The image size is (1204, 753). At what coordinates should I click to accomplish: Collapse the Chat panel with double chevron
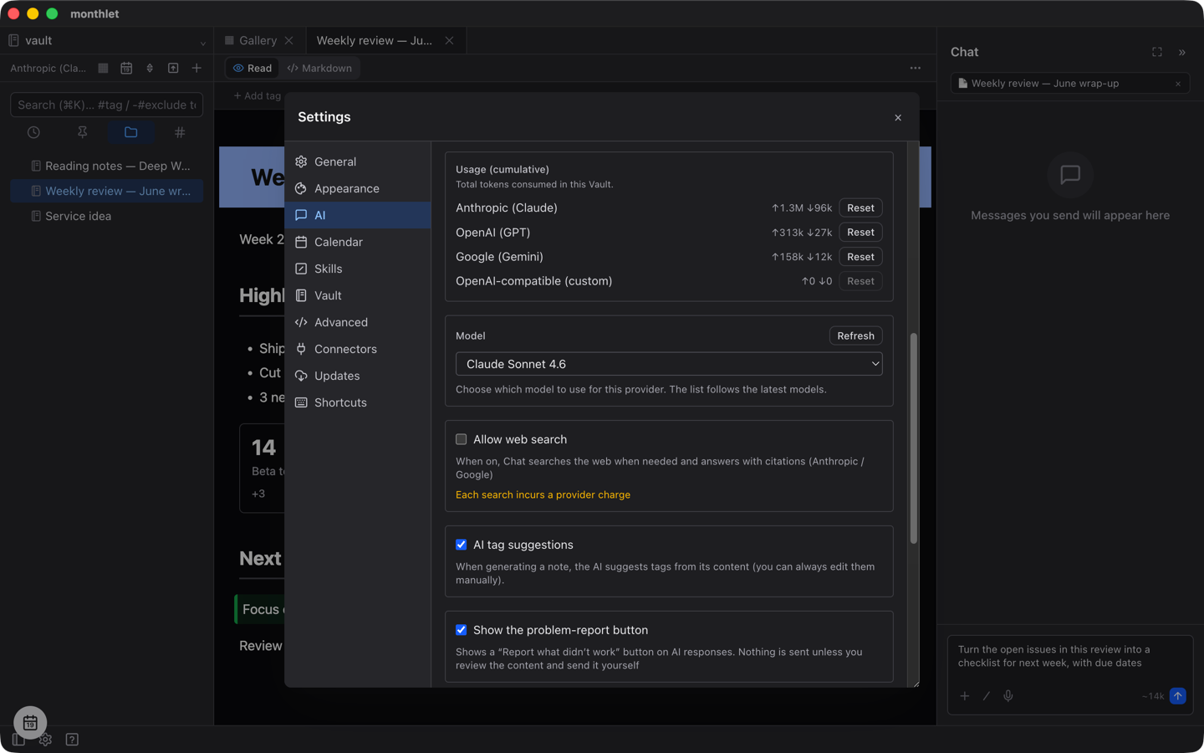click(1182, 52)
